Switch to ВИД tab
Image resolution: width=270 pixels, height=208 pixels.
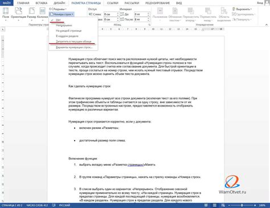(179, 3)
